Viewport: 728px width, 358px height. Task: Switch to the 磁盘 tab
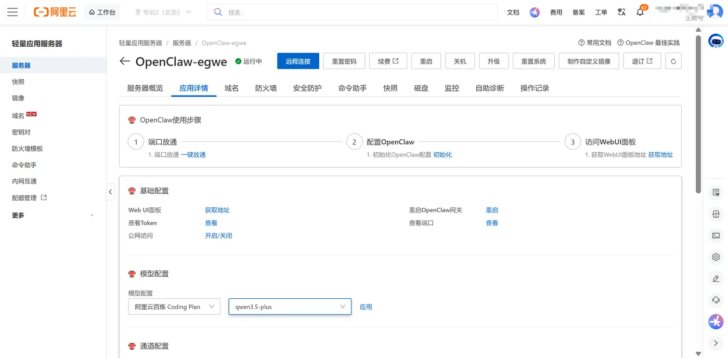pos(421,88)
